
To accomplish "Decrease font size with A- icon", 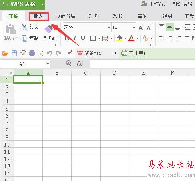I will tap(149, 27).
